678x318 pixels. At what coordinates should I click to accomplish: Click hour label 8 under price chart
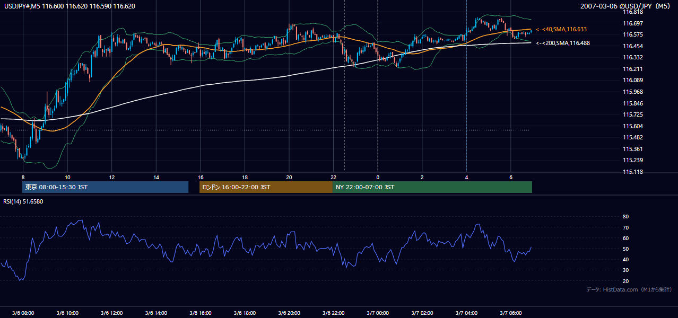pos(23,177)
